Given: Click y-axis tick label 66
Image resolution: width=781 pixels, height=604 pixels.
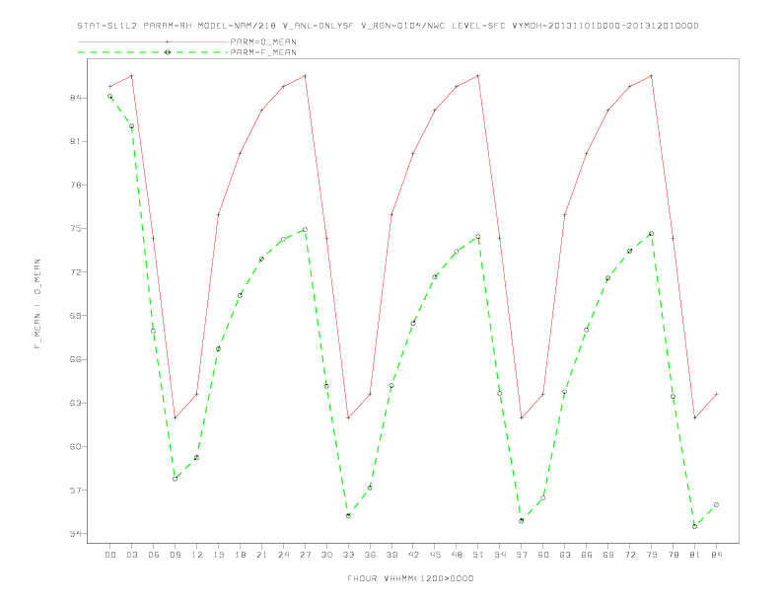Looking at the screenshot, I should click(76, 359).
